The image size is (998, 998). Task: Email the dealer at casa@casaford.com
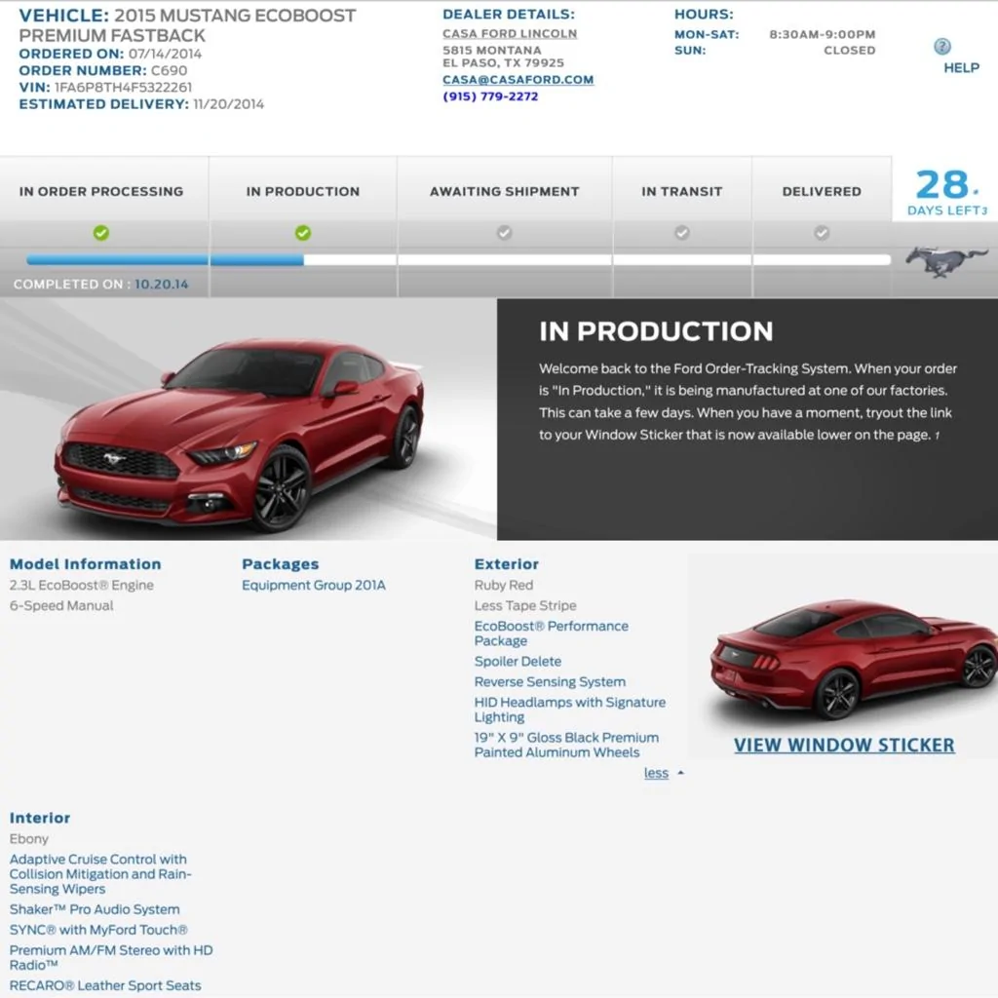pyautogui.click(x=518, y=80)
